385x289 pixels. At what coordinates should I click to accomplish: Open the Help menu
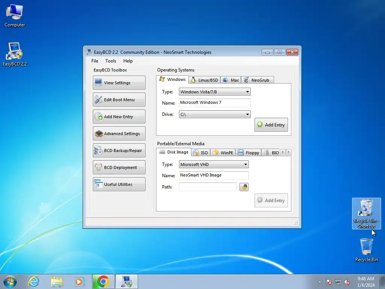click(x=128, y=61)
